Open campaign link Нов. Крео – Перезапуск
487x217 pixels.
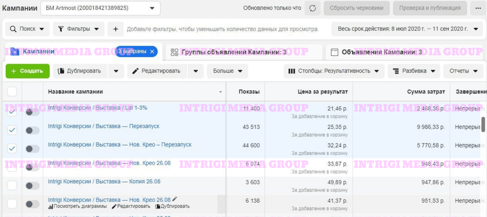(120, 145)
